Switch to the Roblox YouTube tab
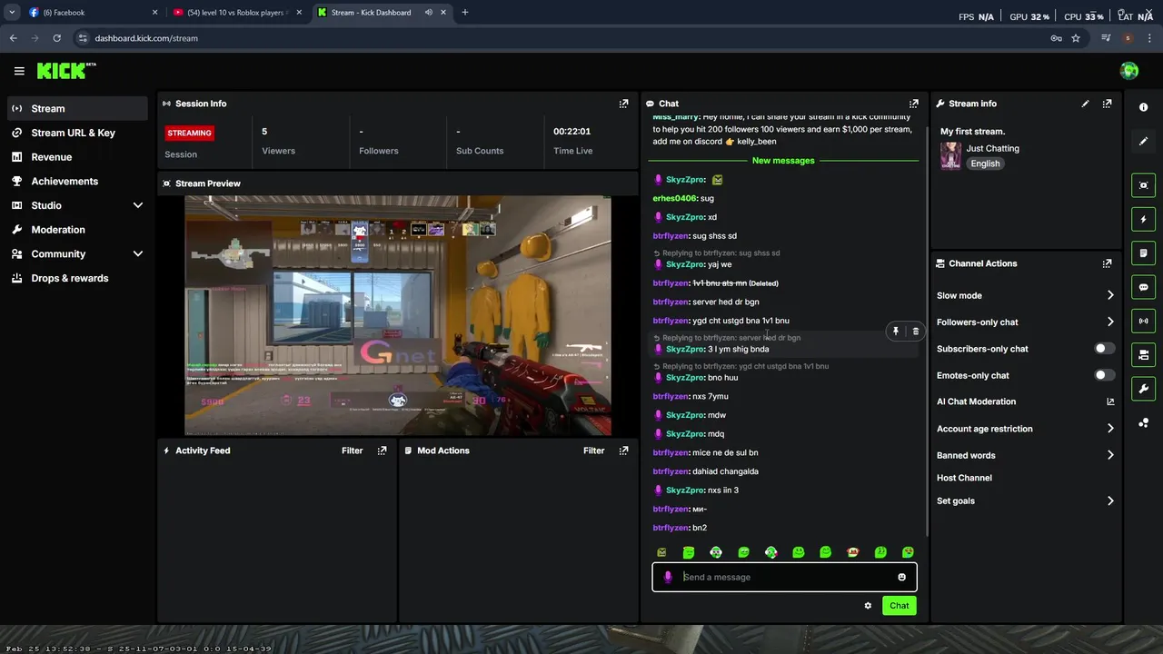This screenshot has width=1163, height=654. [236, 13]
